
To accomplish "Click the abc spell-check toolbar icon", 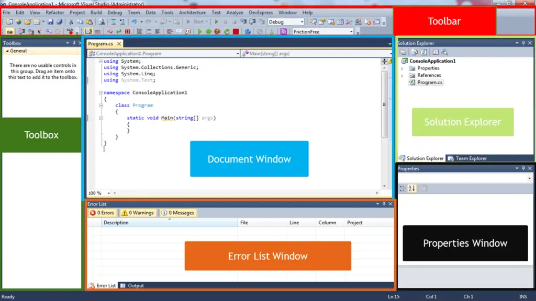I will (97, 32).
